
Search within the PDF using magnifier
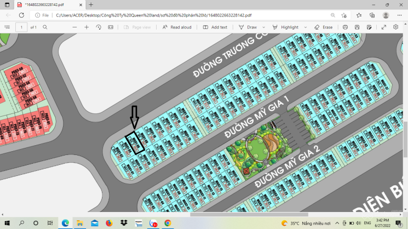(45, 27)
